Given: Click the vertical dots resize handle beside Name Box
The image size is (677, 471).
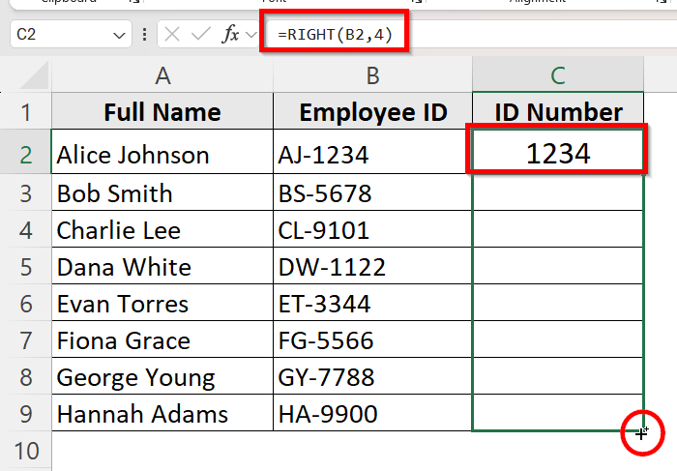Looking at the screenshot, I should point(144,35).
